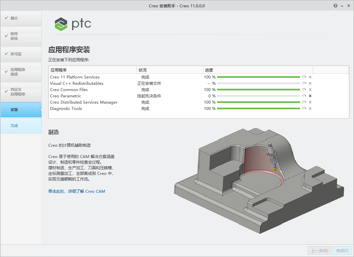The height and width of the screenshot is (257, 354).
Task: Retry Creo Distributed Services Manager installation
Action: click(304, 102)
